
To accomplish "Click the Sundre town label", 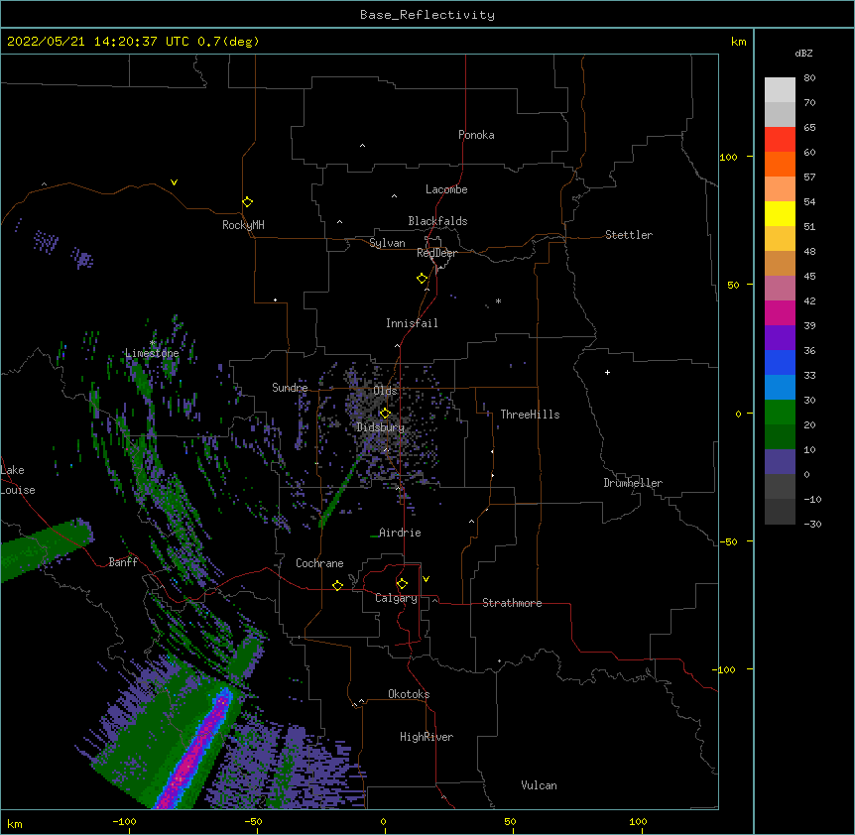I will (x=290, y=388).
